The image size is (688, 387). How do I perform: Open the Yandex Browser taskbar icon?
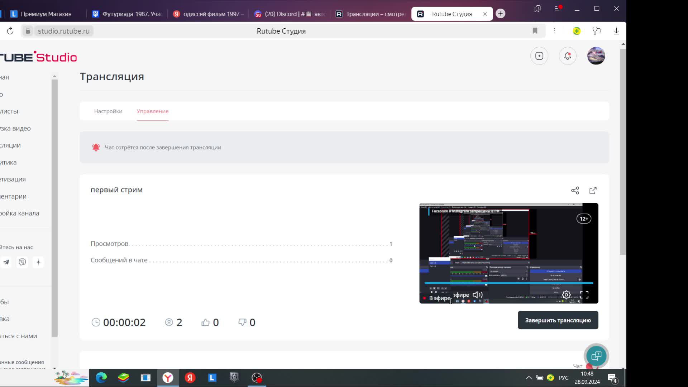pyautogui.click(x=168, y=378)
